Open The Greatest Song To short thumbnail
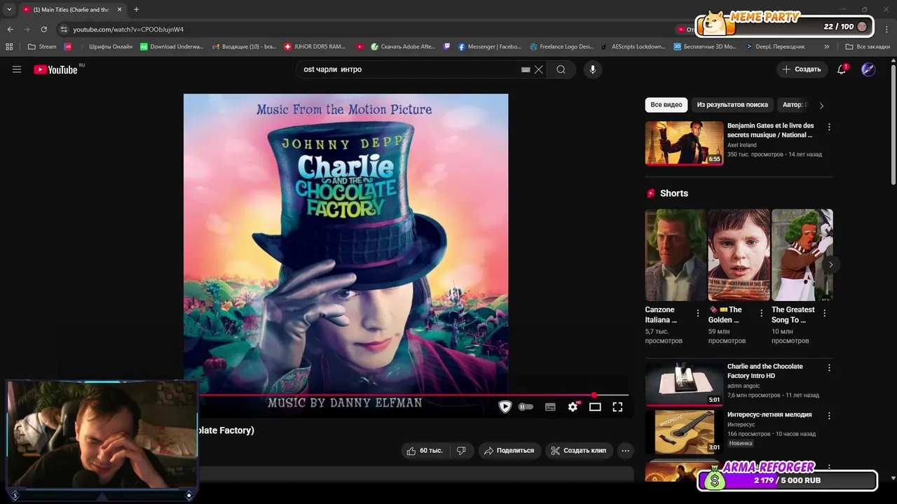This screenshot has width=897, height=504. tap(802, 255)
